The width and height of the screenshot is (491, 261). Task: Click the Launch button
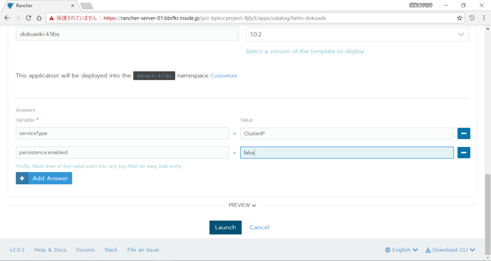click(x=225, y=227)
